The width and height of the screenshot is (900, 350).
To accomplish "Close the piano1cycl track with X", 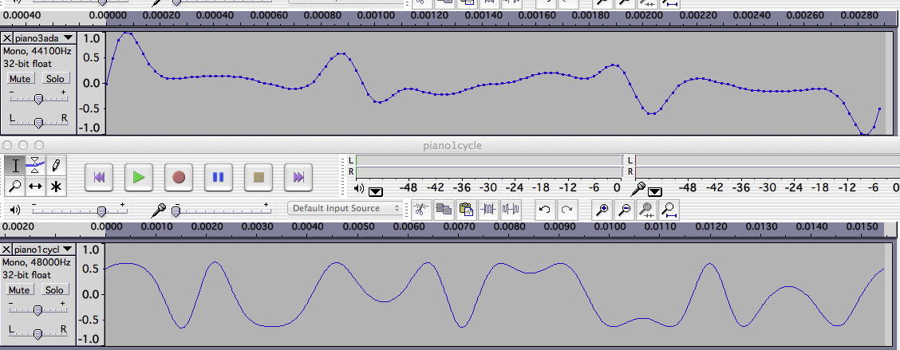I will 7,249.
